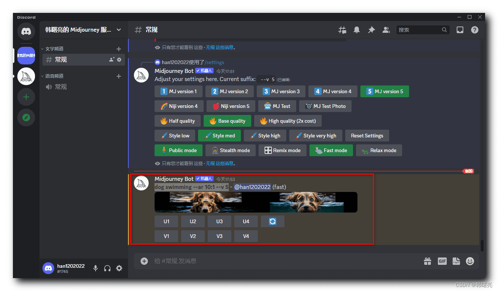Viewport: 498px width, 291px height.
Task: Open Discord home direct messages icon
Action: point(26,31)
